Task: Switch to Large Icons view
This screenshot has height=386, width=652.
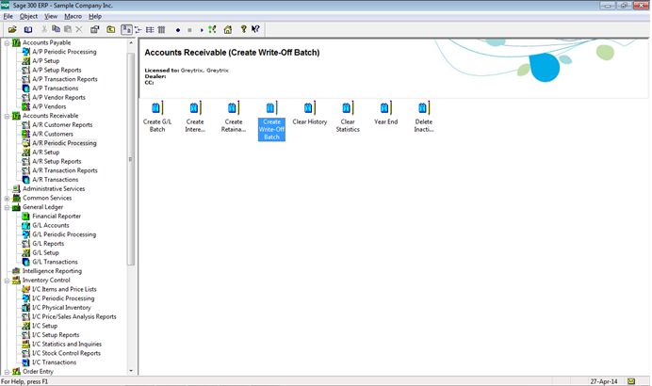Action: [x=126, y=29]
